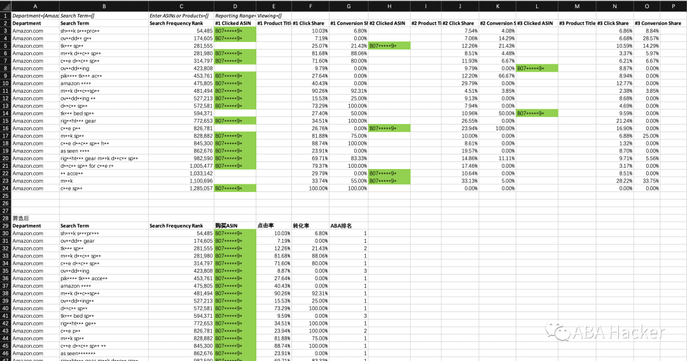Click the '28.57%' cell in row 4

(647, 39)
